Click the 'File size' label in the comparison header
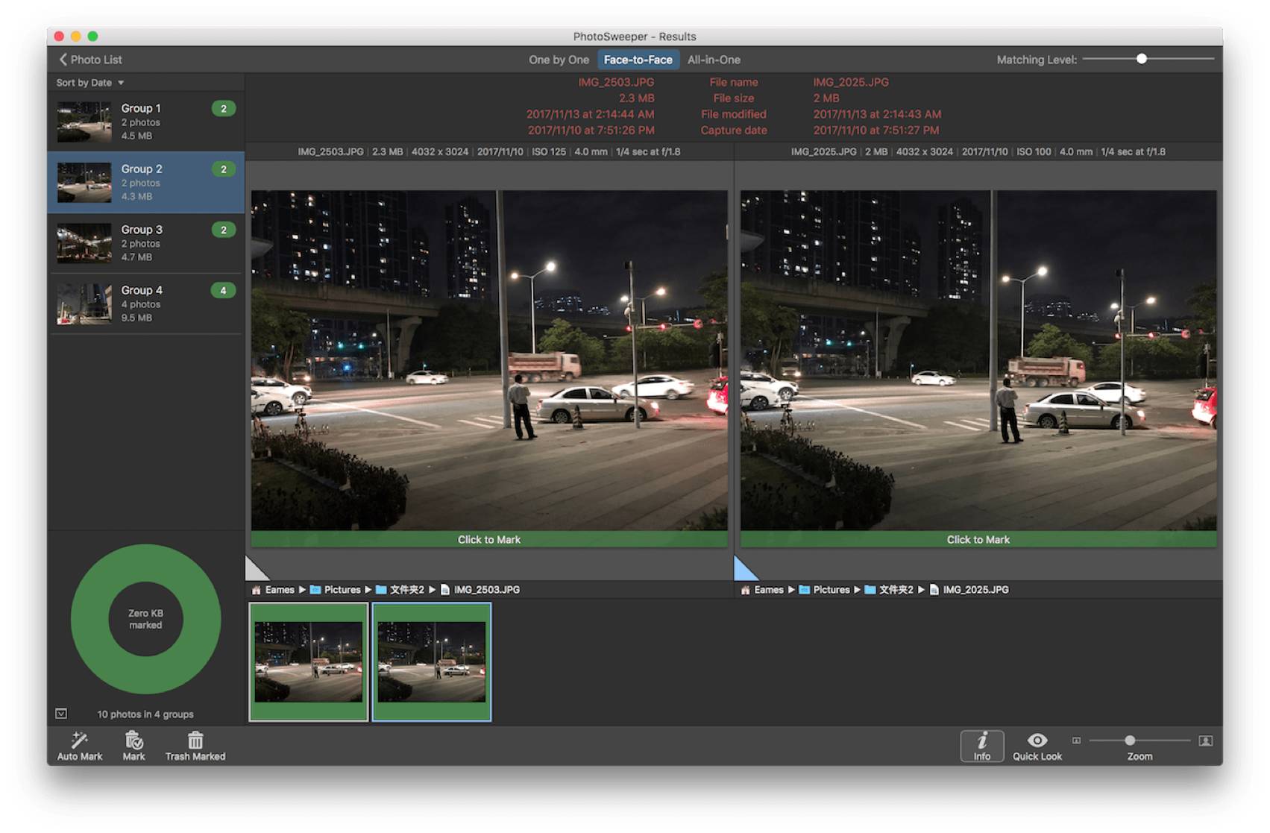The width and height of the screenshot is (1270, 833). tap(734, 98)
